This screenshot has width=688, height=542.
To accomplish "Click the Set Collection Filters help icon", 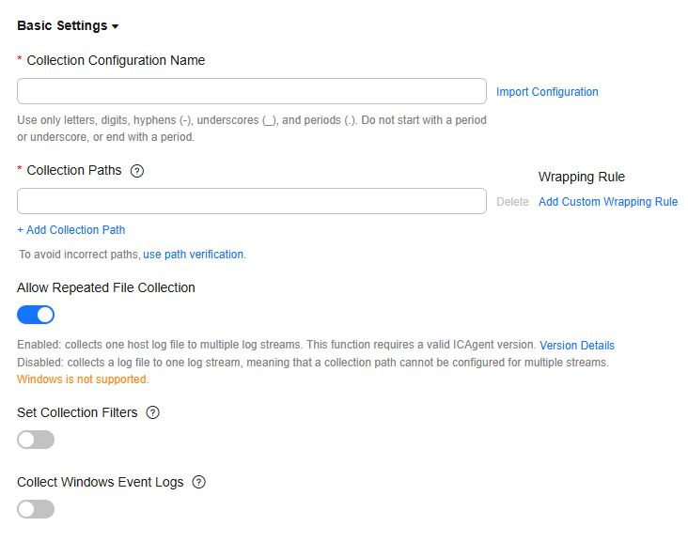I will click(x=153, y=412).
